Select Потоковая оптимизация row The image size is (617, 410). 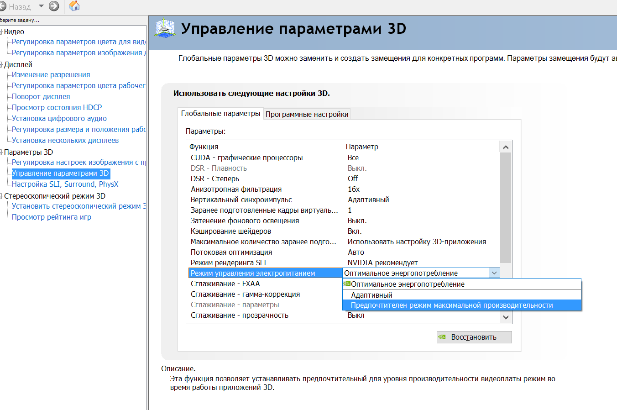[343, 252]
